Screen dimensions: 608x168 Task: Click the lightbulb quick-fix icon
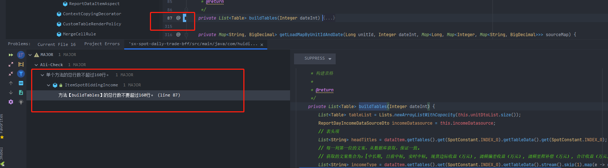pyautogui.click(x=21, y=102)
